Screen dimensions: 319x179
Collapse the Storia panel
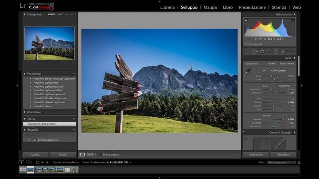tap(24, 119)
